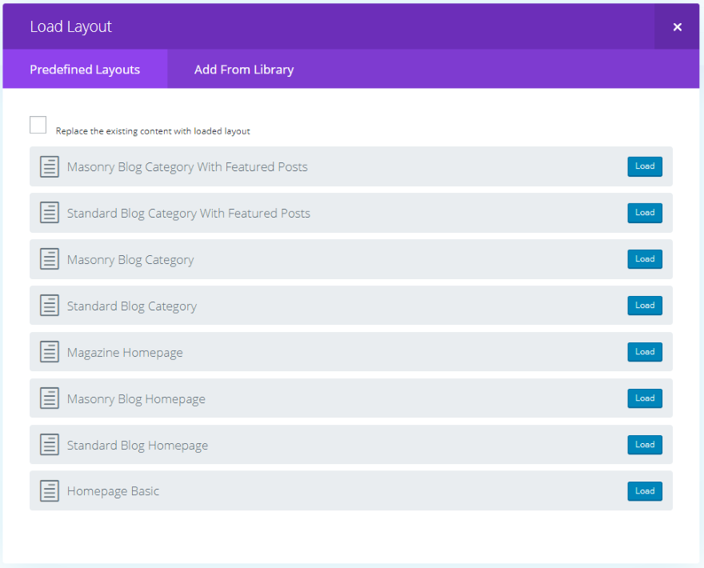
Task: Click 'Replace the existing content with loaded layout' label
Action: tap(153, 131)
